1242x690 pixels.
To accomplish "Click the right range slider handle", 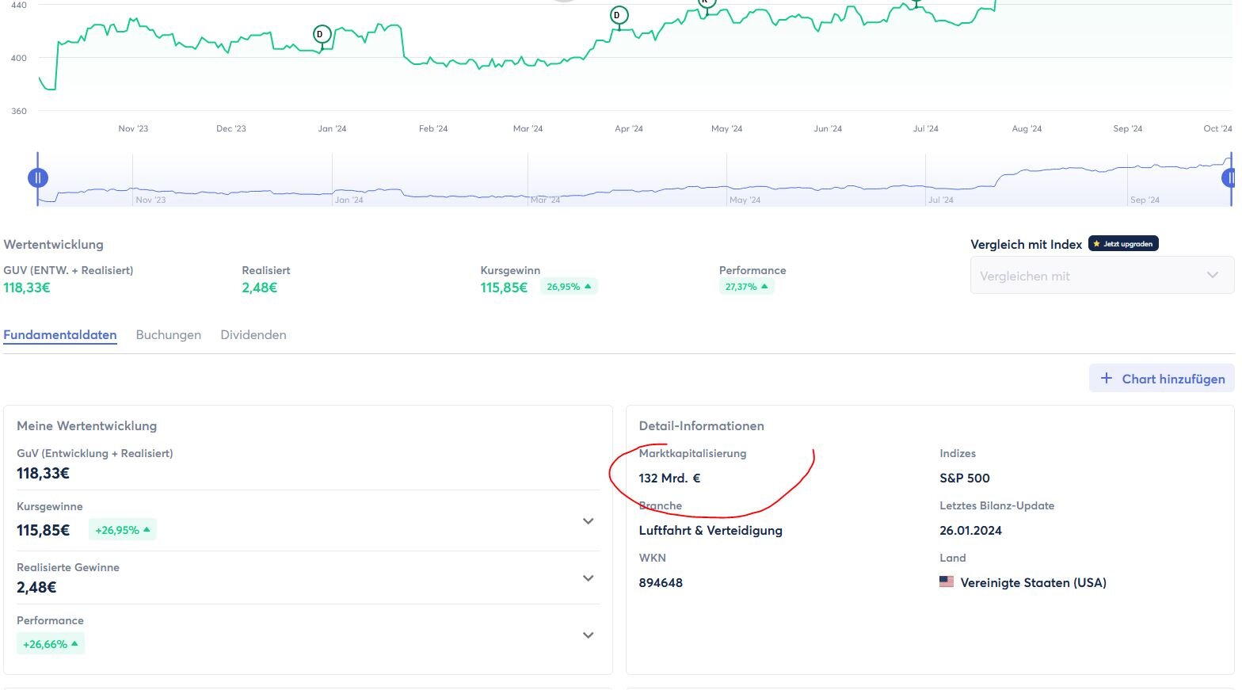I will point(1229,178).
